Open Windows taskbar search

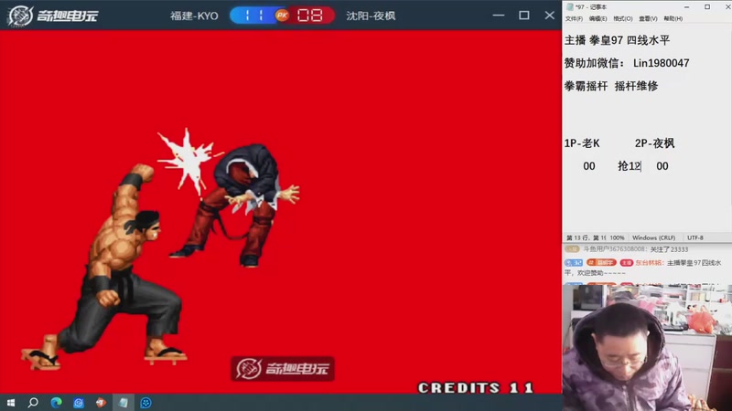[33, 403]
